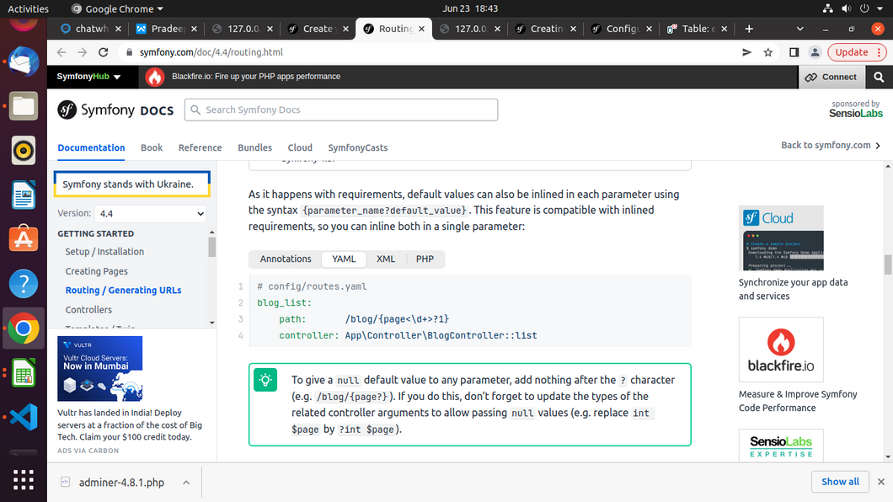The image size is (893, 502).
Task: Open site search with magnifier icon
Action: (879, 77)
